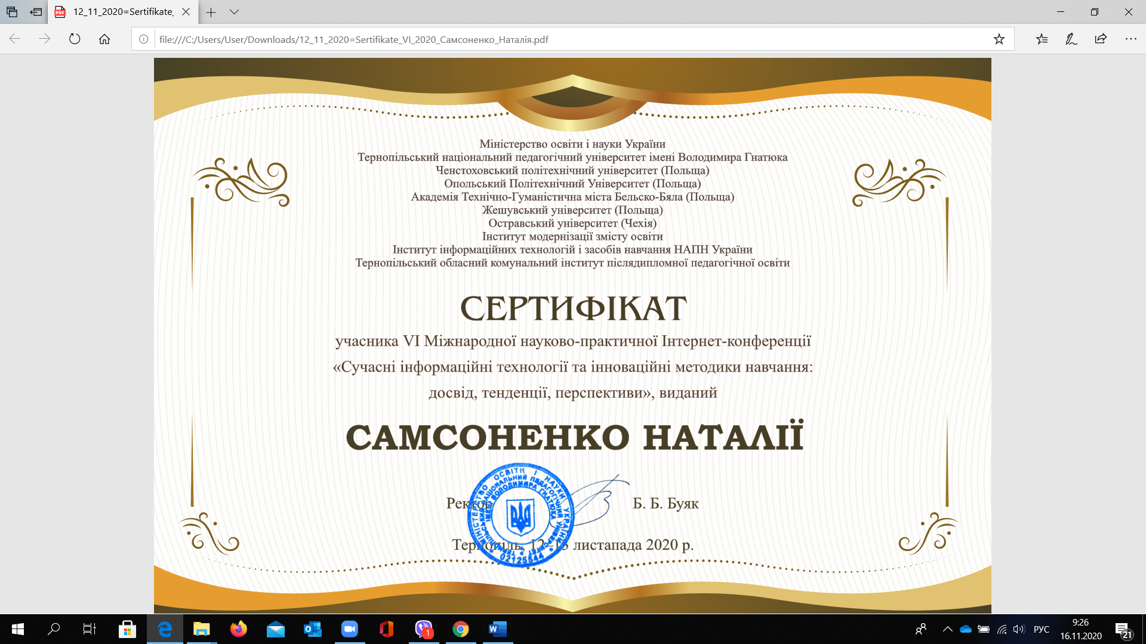
Task: Open Zoom from the taskbar
Action: click(x=349, y=629)
